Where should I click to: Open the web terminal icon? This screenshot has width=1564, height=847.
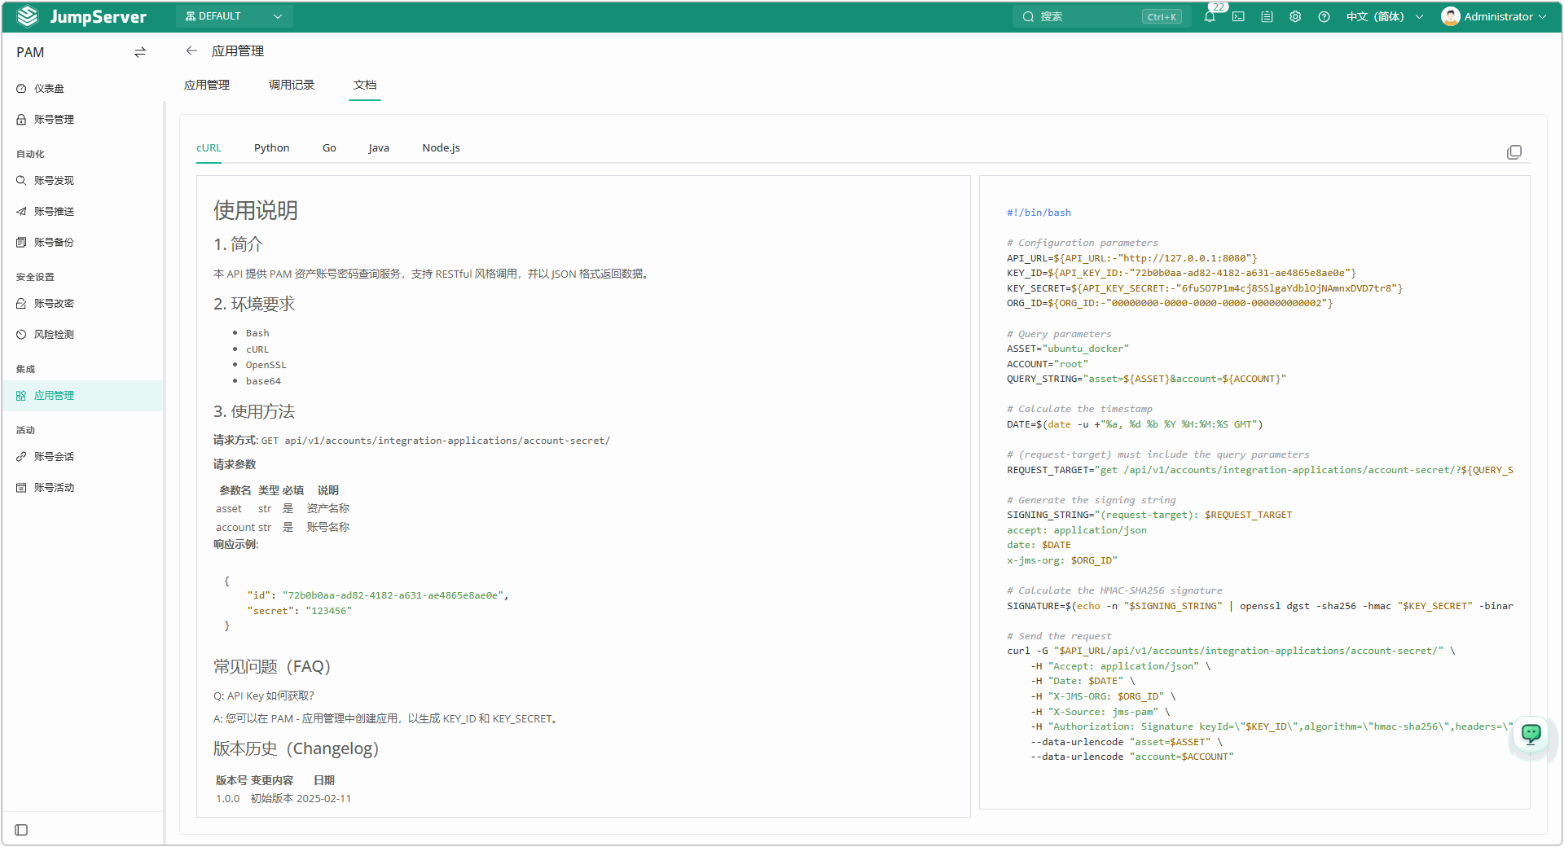coord(1238,16)
